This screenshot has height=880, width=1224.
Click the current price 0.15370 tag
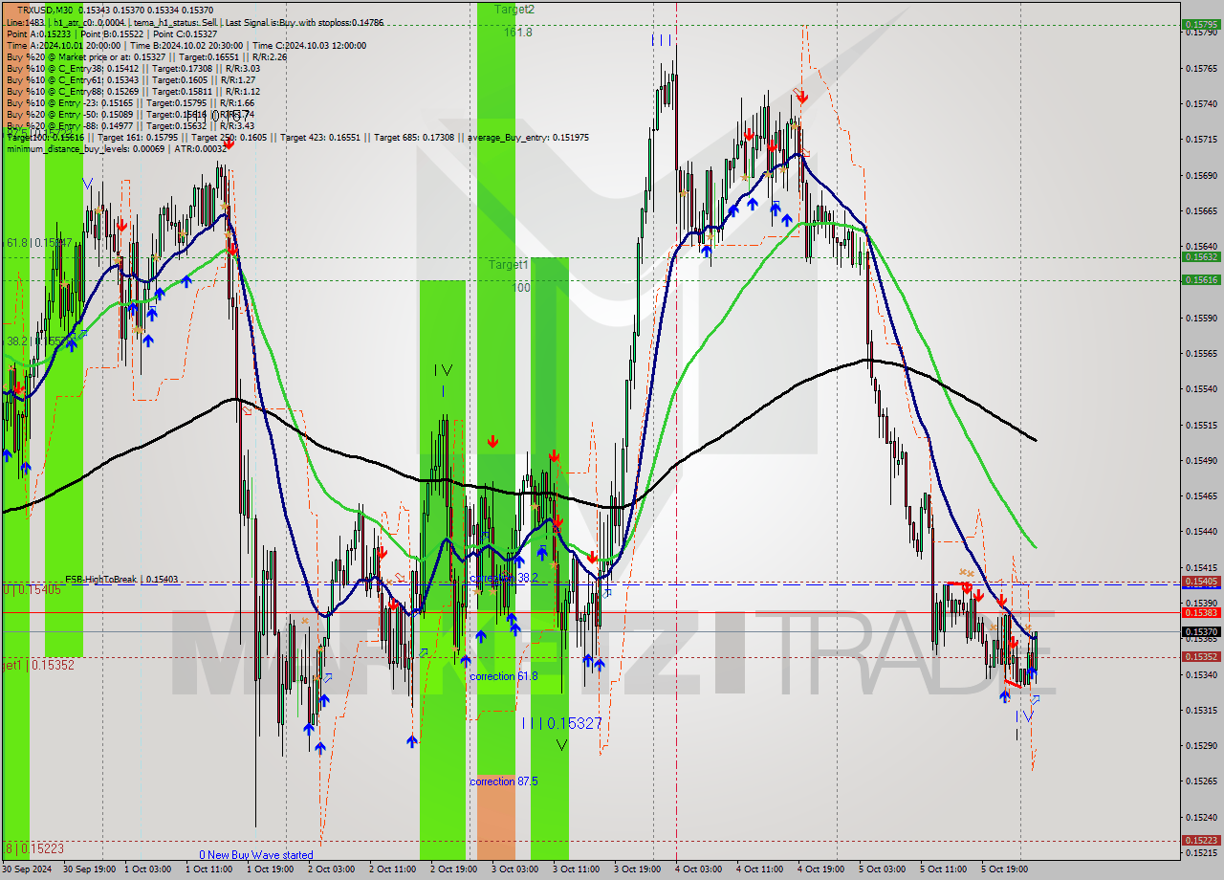1201,632
